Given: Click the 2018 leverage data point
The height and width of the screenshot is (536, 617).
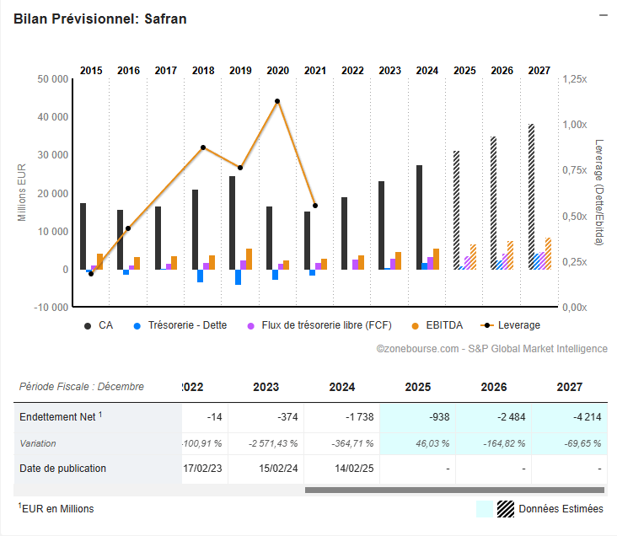Looking at the screenshot, I should pyautogui.click(x=203, y=147).
